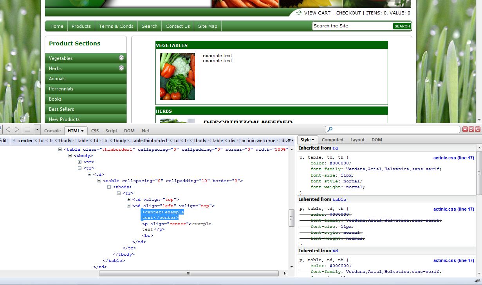
Task: Open actinic.css line 17 link under td
Action: click(x=453, y=158)
